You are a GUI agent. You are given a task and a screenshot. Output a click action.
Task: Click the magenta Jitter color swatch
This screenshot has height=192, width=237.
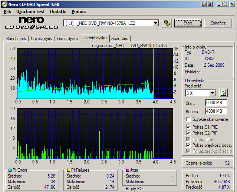(128, 170)
